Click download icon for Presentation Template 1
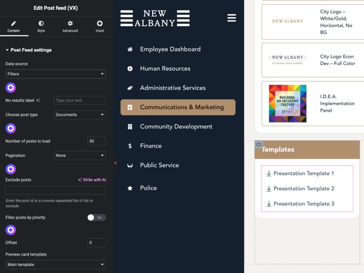Viewport: 364px width, 273px height. click(x=269, y=173)
